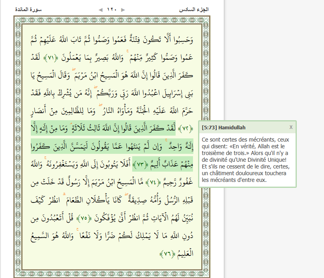Click the right-pointing arrow beside page number ١٢٠
This screenshot has width=324, height=278.
[x=123, y=9]
